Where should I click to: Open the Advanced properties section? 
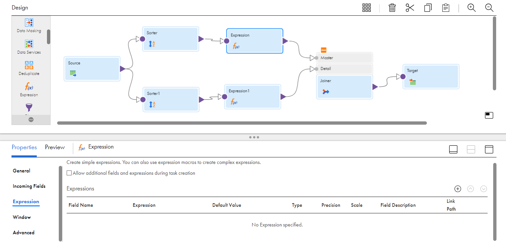(x=24, y=233)
